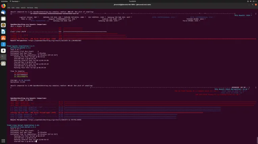Click the 'Time To Compile:' label
Image resolution: width=258 pixels, height=144 pixels.
click(x=17, y=71)
